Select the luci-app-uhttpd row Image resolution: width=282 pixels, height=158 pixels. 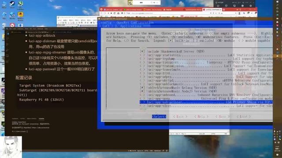pyautogui.click(x=206, y=80)
